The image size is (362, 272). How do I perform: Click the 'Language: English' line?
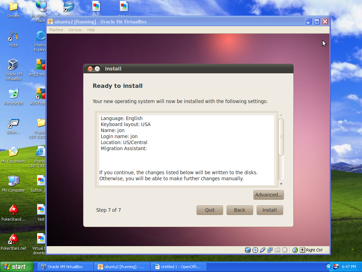click(122, 118)
